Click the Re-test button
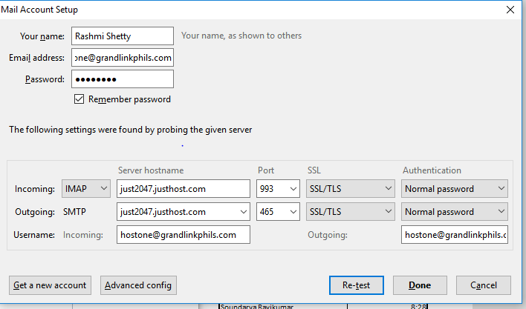This screenshot has height=309, width=526. [x=355, y=285]
